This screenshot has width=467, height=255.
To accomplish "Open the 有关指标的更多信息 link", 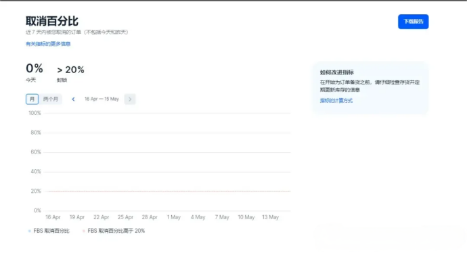I will (x=48, y=44).
